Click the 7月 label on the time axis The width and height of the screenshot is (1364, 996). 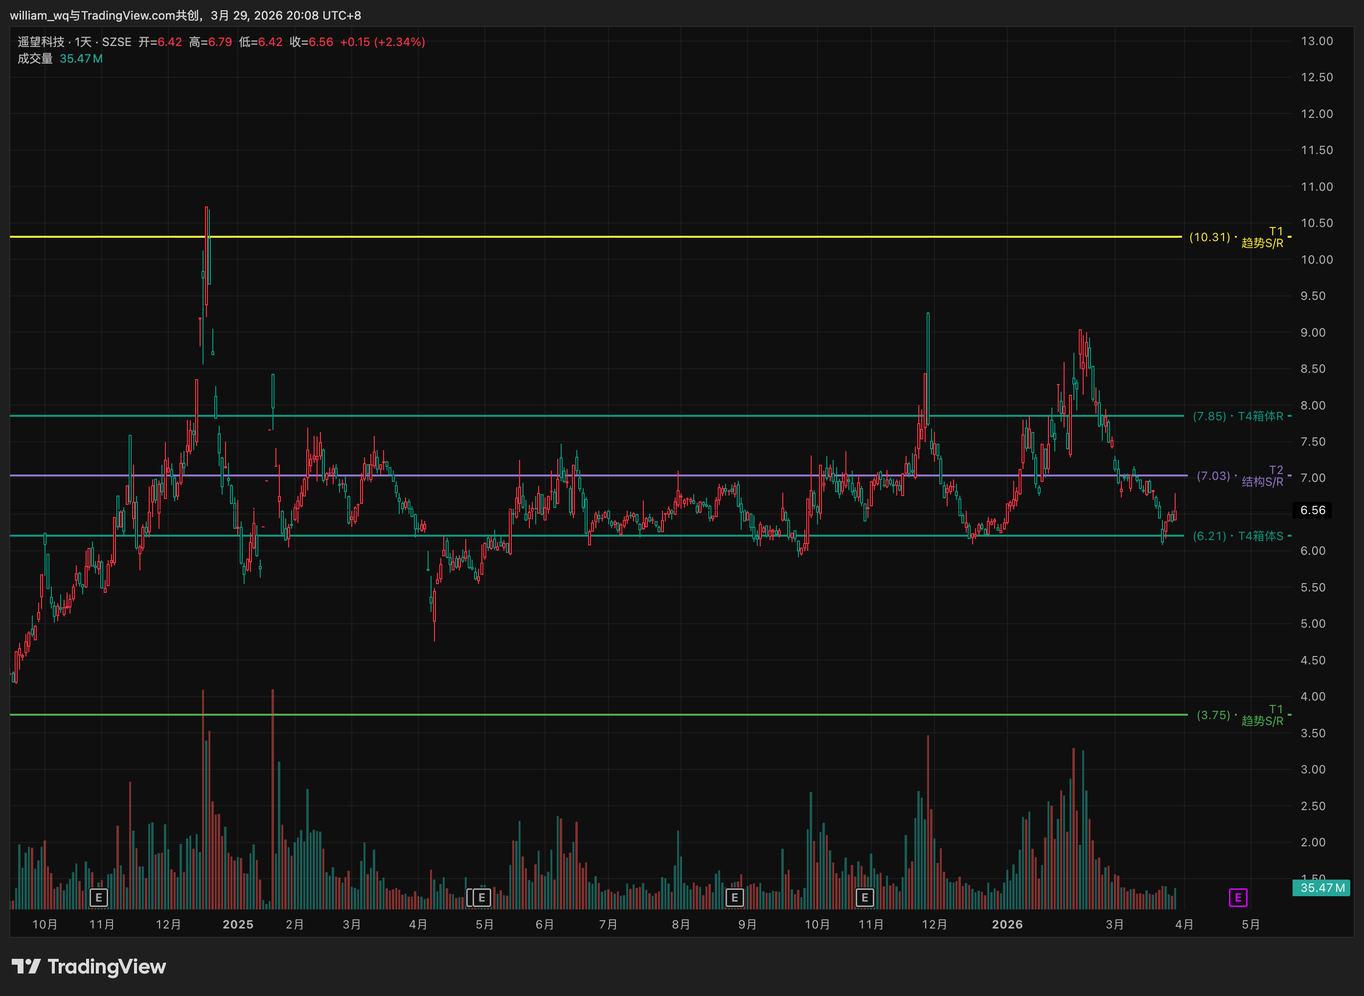608,924
